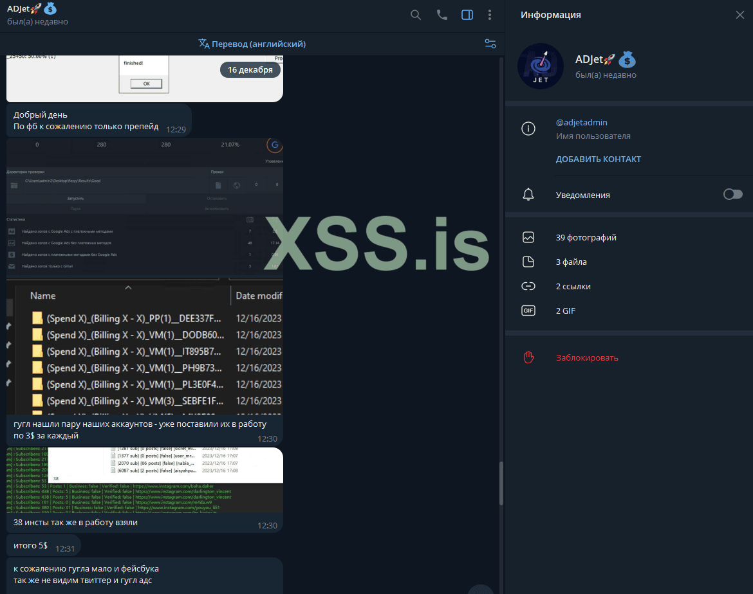Open ADJet profile avatar
The height and width of the screenshot is (594, 753).
(x=540, y=66)
